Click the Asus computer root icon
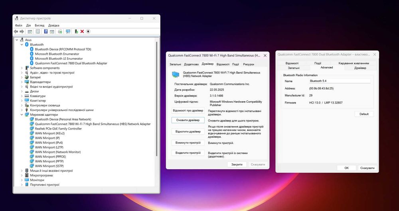 click(22, 40)
